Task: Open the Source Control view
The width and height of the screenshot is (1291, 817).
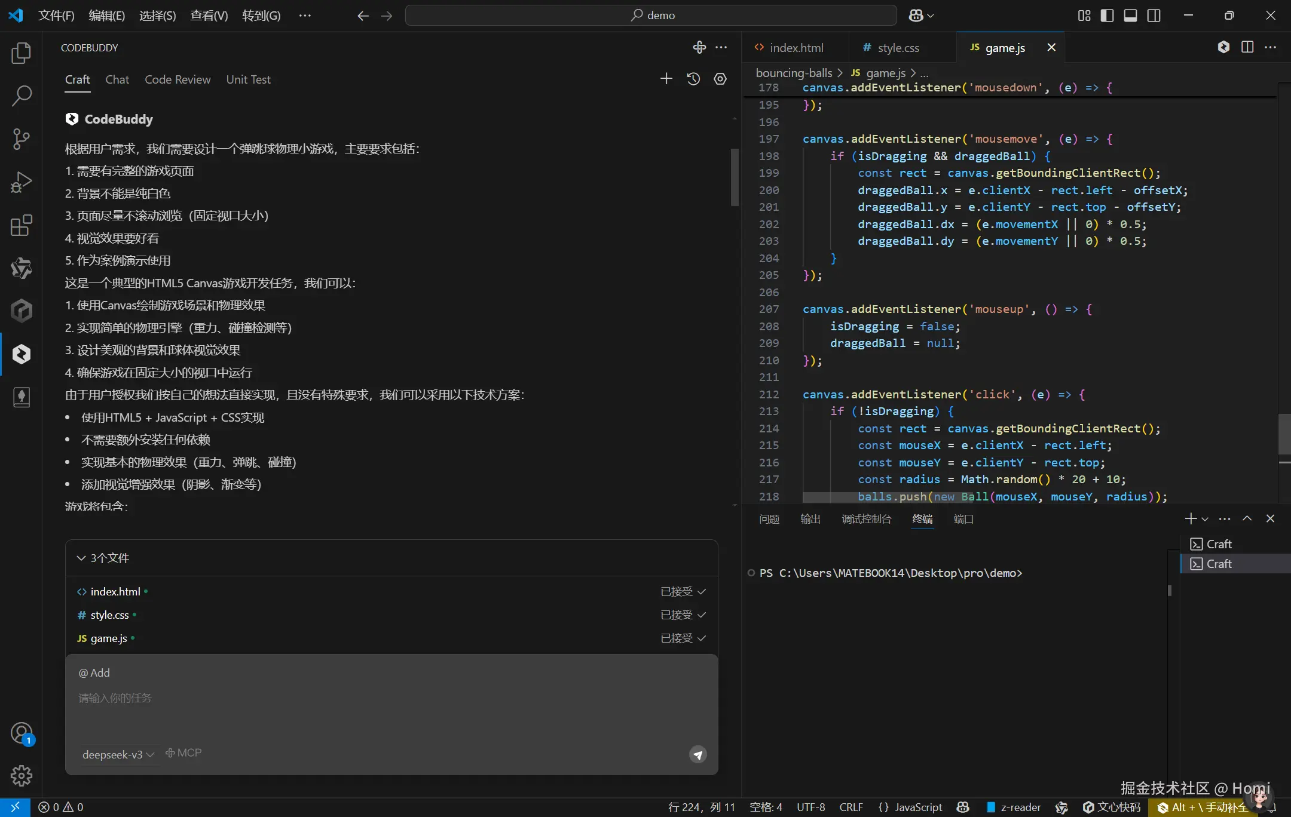Action: tap(22, 139)
